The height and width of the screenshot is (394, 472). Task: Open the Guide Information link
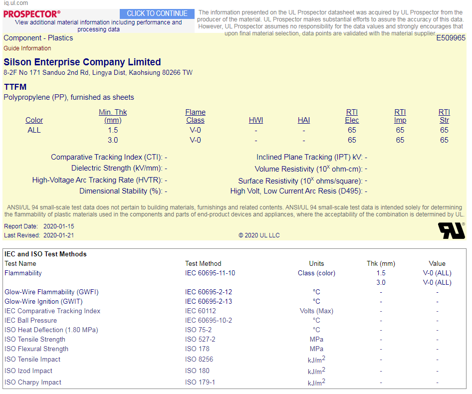(27, 48)
